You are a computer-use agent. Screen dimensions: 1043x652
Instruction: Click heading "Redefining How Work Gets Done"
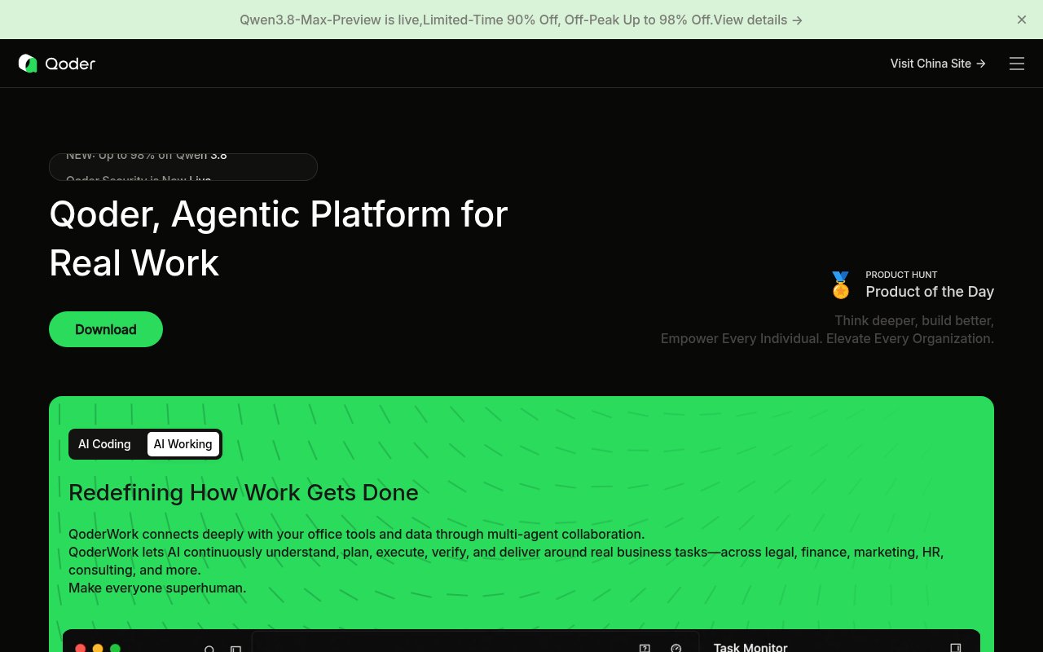point(244,492)
